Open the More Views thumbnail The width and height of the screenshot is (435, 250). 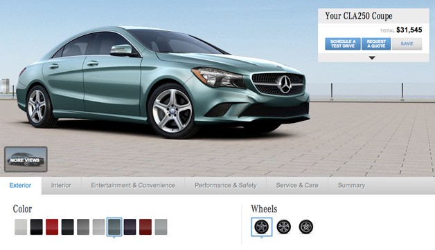click(26, 160)
